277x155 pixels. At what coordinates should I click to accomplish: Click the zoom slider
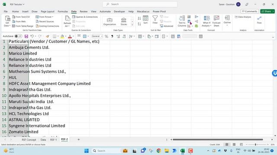coord(257,145)
